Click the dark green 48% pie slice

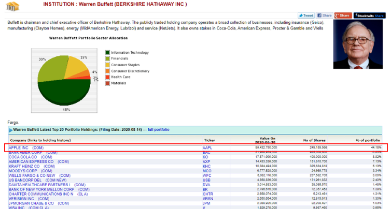[64, 92]
